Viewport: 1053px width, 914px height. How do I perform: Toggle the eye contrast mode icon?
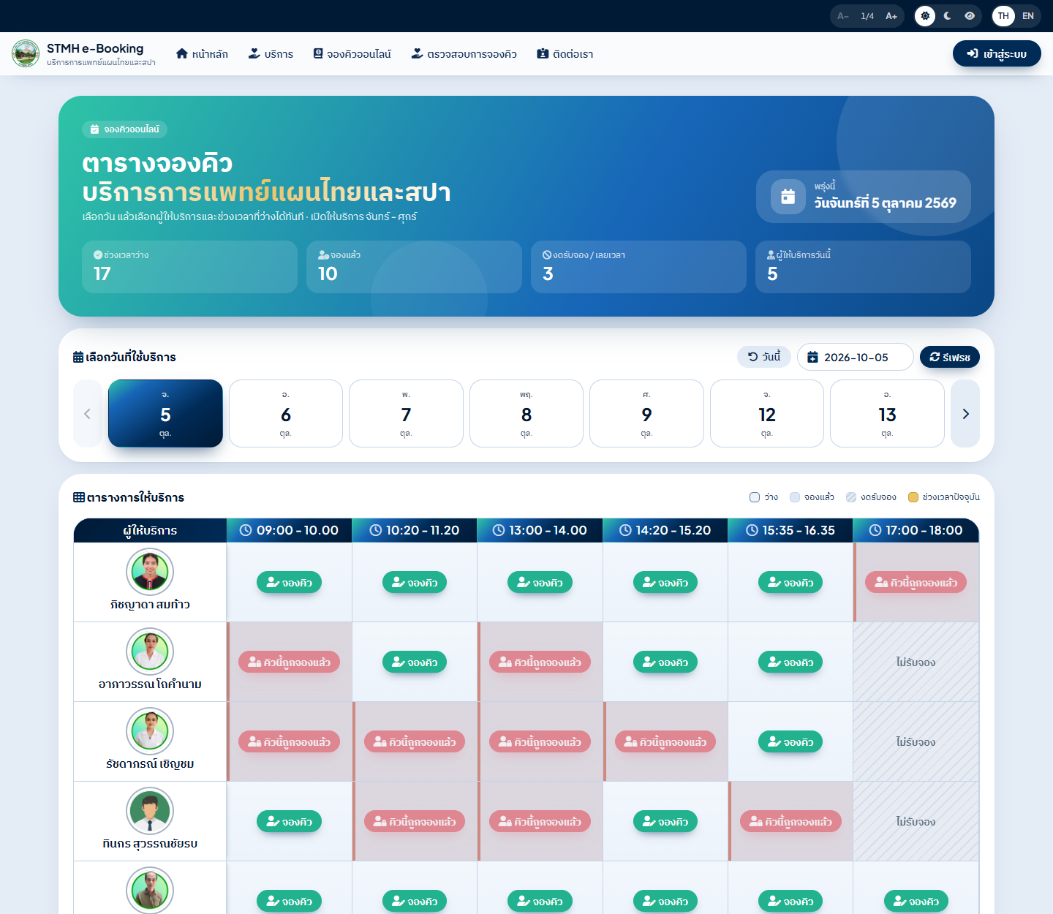click(970, 16)
